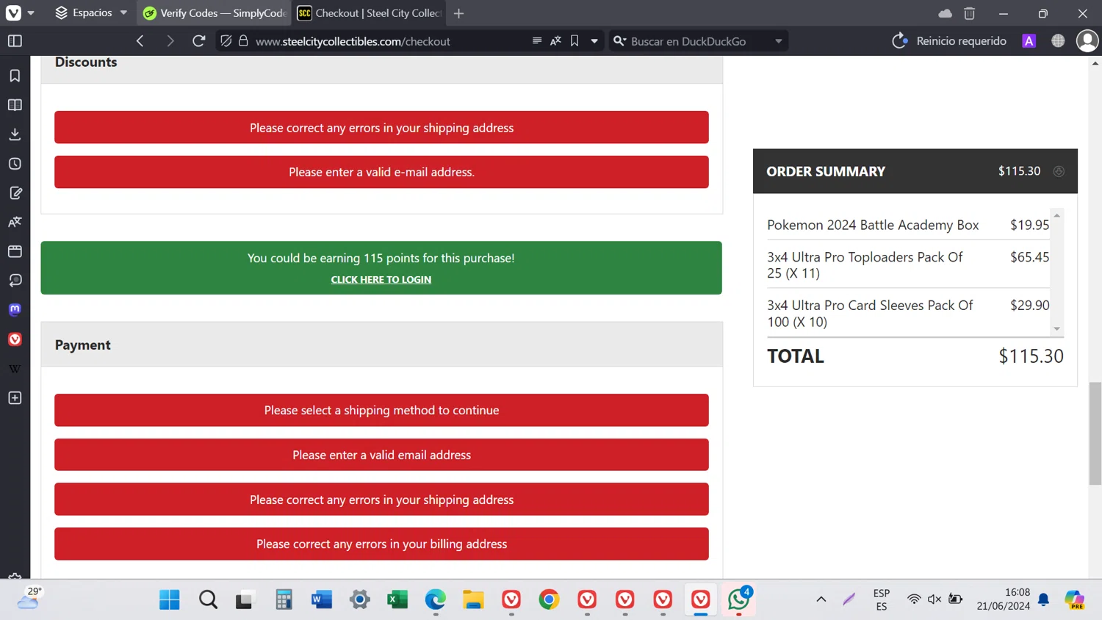Open address bar history dropdown
Screen dimensions: 1102x620
[594, 41]
